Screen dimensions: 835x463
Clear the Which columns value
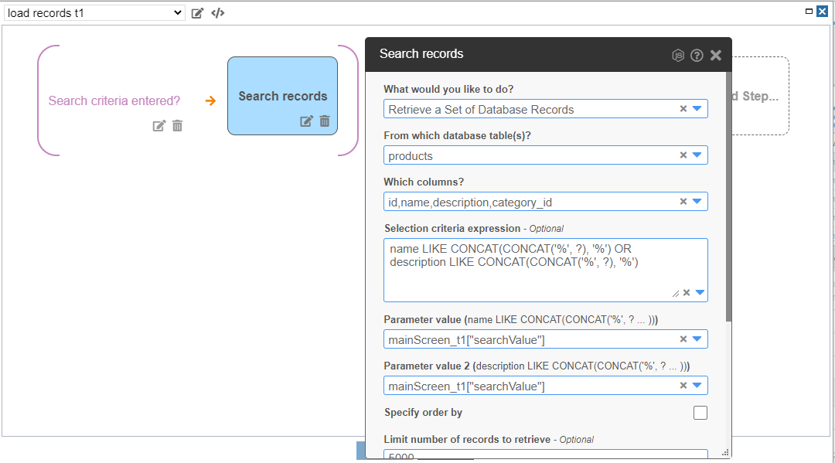pos(683,201)
